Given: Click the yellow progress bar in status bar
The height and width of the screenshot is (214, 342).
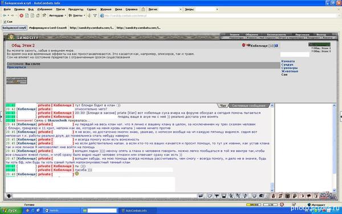Looking at the screenshot, I should pos(254,205).
